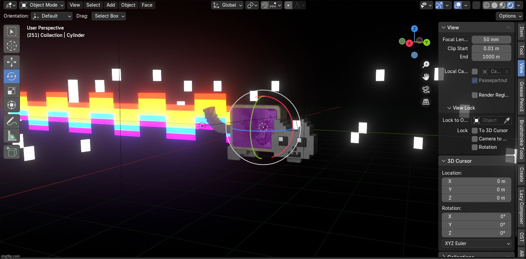The width and height of the screenshot is (526, 259).
Task: Choose the Scale tool
Action: (x=12, y=91)
